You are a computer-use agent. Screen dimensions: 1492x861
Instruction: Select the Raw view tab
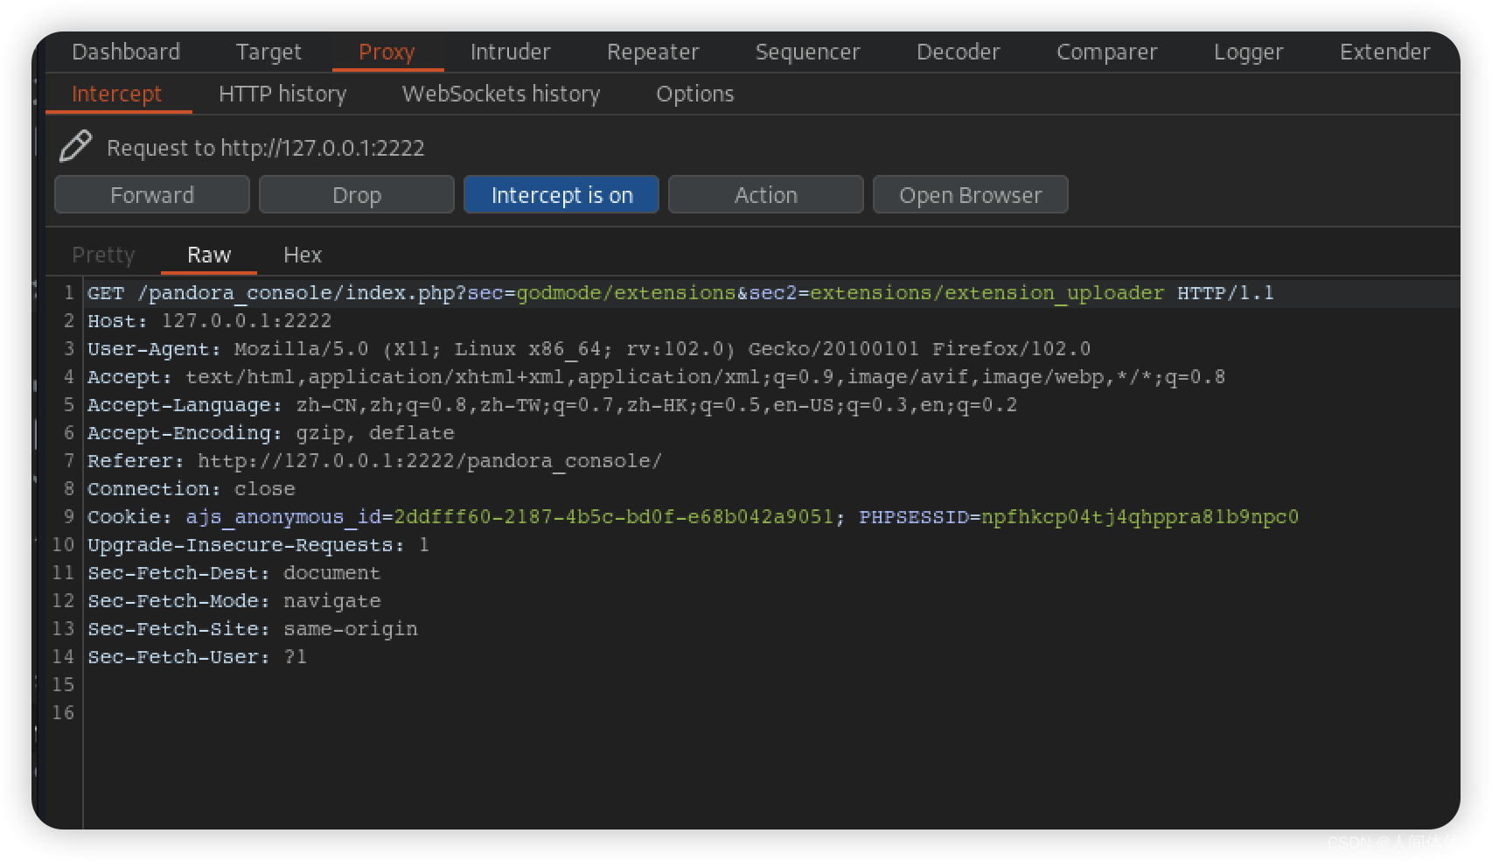tap(209, 255)
